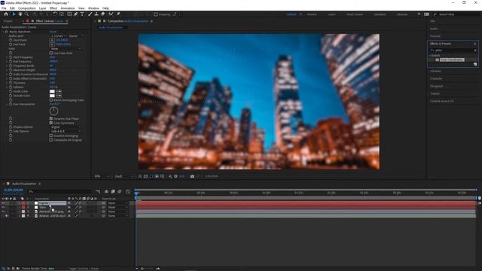This screenshot has height=271, width=482.
Task: Enable Use Polar Path checkbox
Action: point(51,53)
